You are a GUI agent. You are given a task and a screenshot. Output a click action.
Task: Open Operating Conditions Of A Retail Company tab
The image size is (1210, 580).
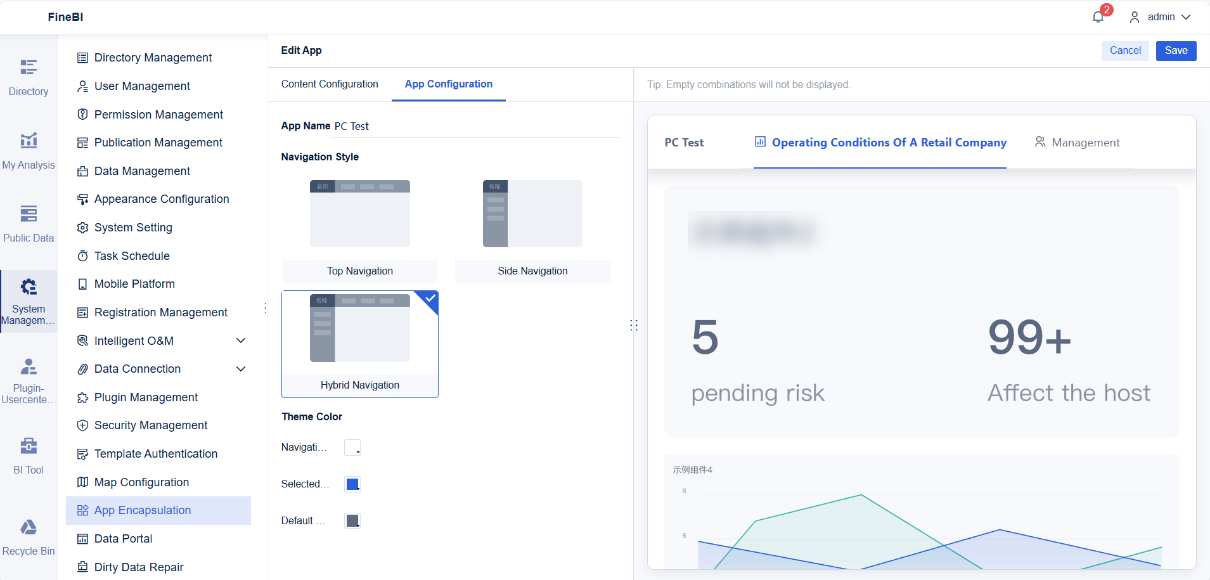coord(880,143)
